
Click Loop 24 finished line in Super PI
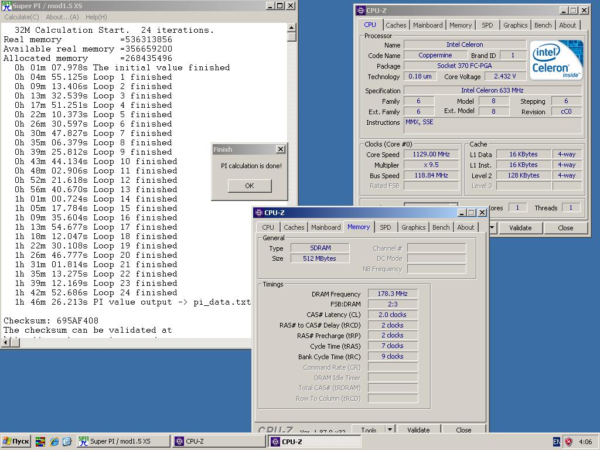point(96,293)
